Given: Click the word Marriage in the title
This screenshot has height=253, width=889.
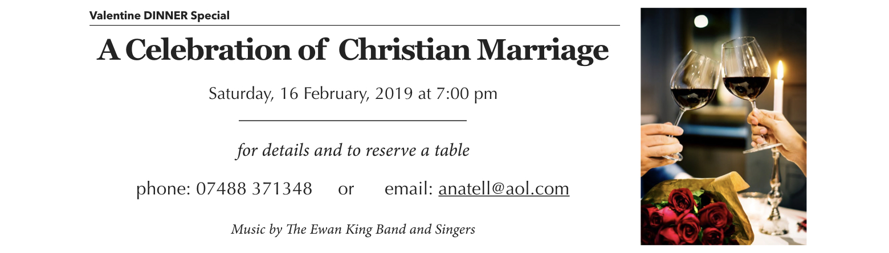Looking at the screenshot, I should coord(543,51).
